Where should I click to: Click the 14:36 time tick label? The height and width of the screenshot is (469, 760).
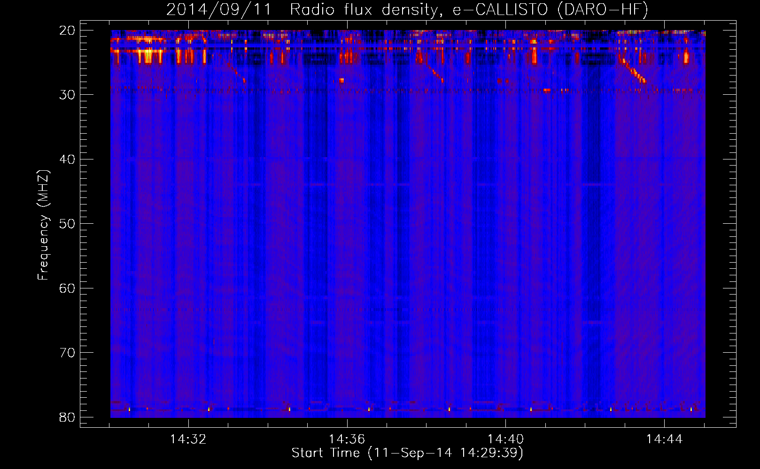[x=347, y=439]
